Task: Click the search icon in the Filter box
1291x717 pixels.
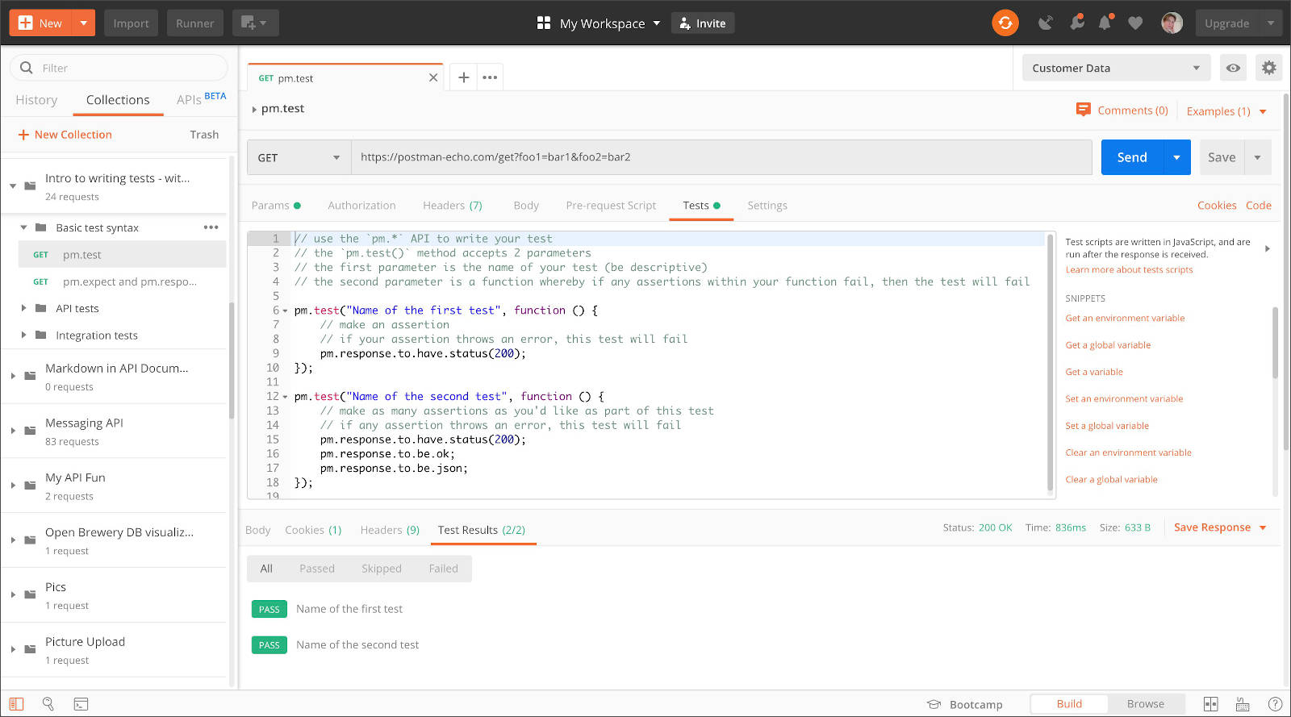Action: click(x=27, y=68)
